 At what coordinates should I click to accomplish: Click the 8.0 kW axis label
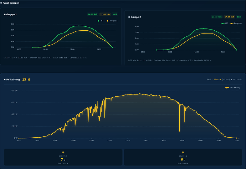pos(14,91)
